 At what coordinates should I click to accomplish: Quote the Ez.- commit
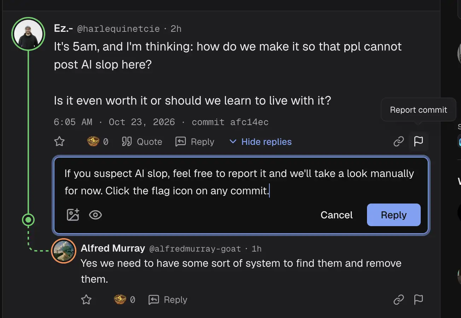pos(142,142)
